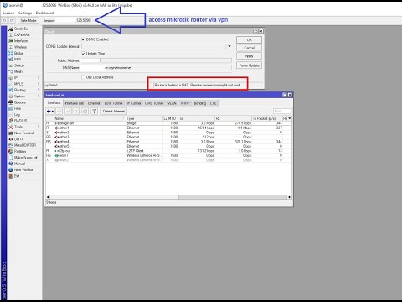Open the Session menu
Image resolution: width=402 pixels, height=302 pixels.
[8, 13]
